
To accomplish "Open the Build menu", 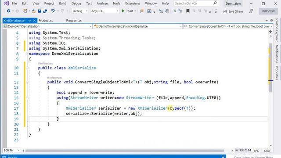I will point(62,4).
